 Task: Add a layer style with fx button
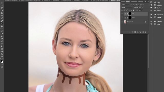[x=132, y=32]
